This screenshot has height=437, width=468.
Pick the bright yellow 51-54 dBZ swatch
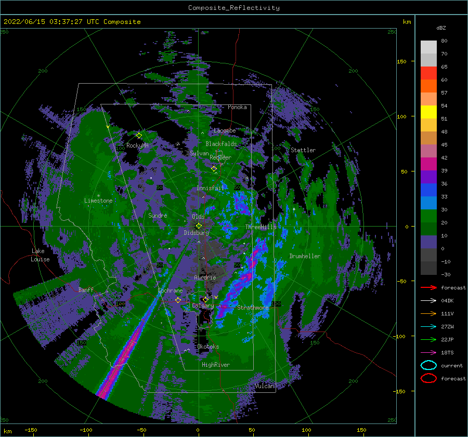click(428, 112)
